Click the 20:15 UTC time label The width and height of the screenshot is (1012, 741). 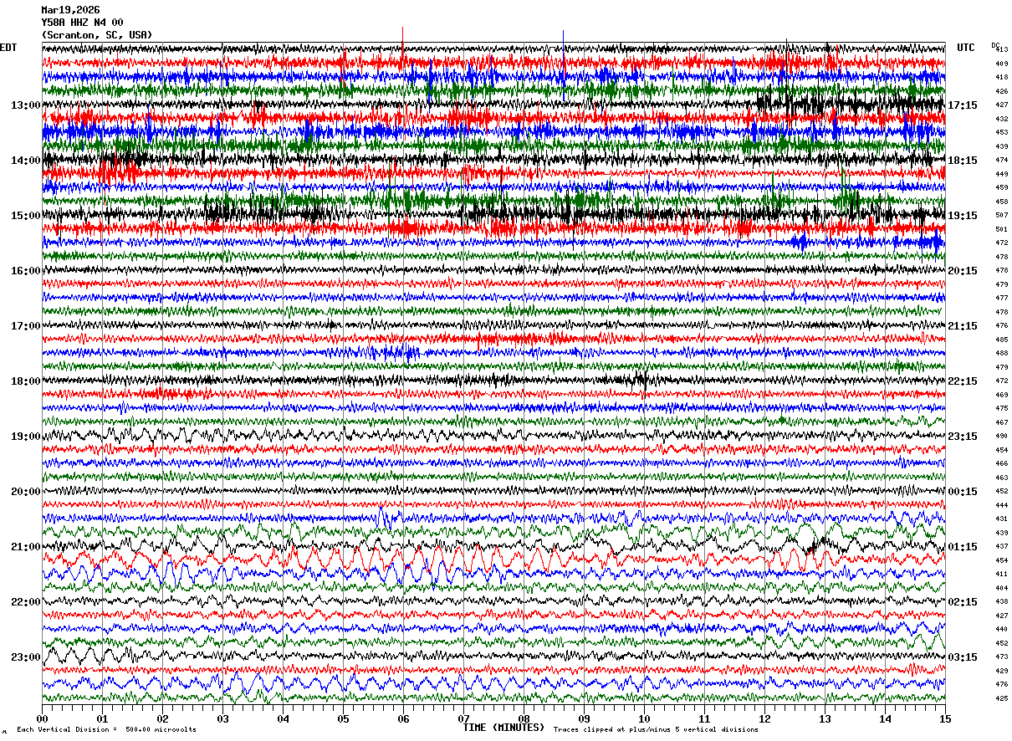[x=963, y=271]
